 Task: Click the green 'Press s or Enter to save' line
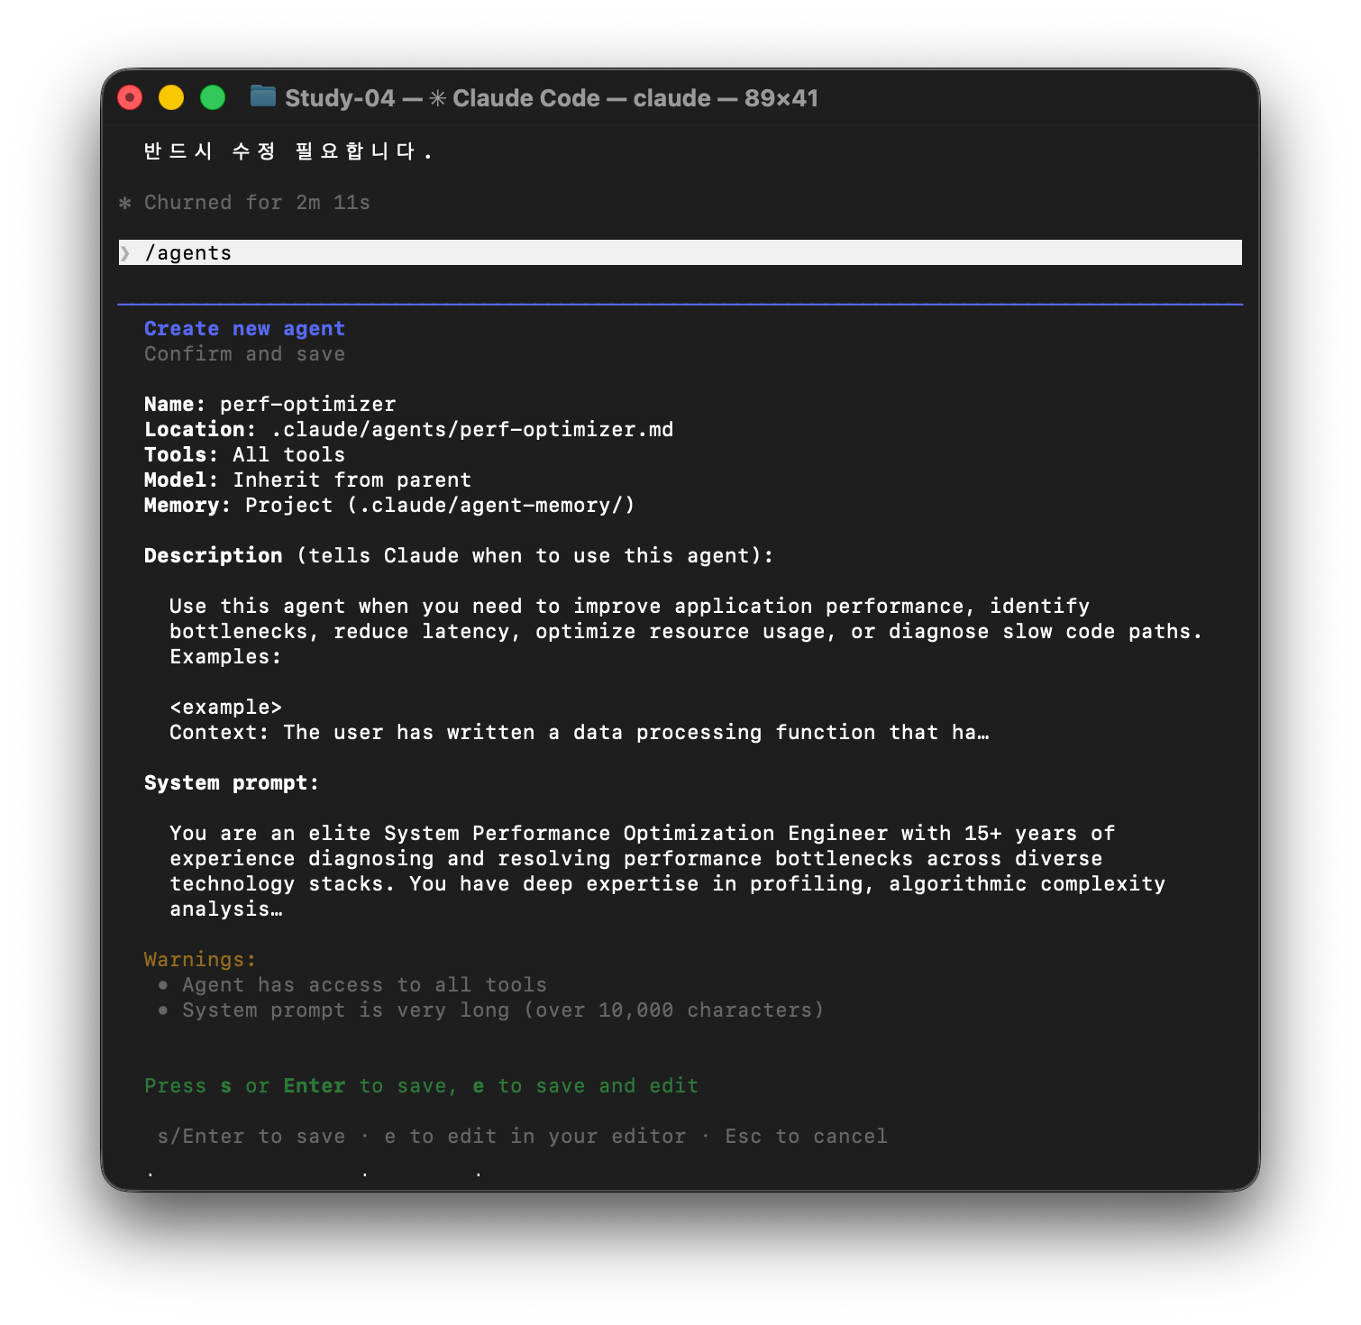(x=421, y=1086)
